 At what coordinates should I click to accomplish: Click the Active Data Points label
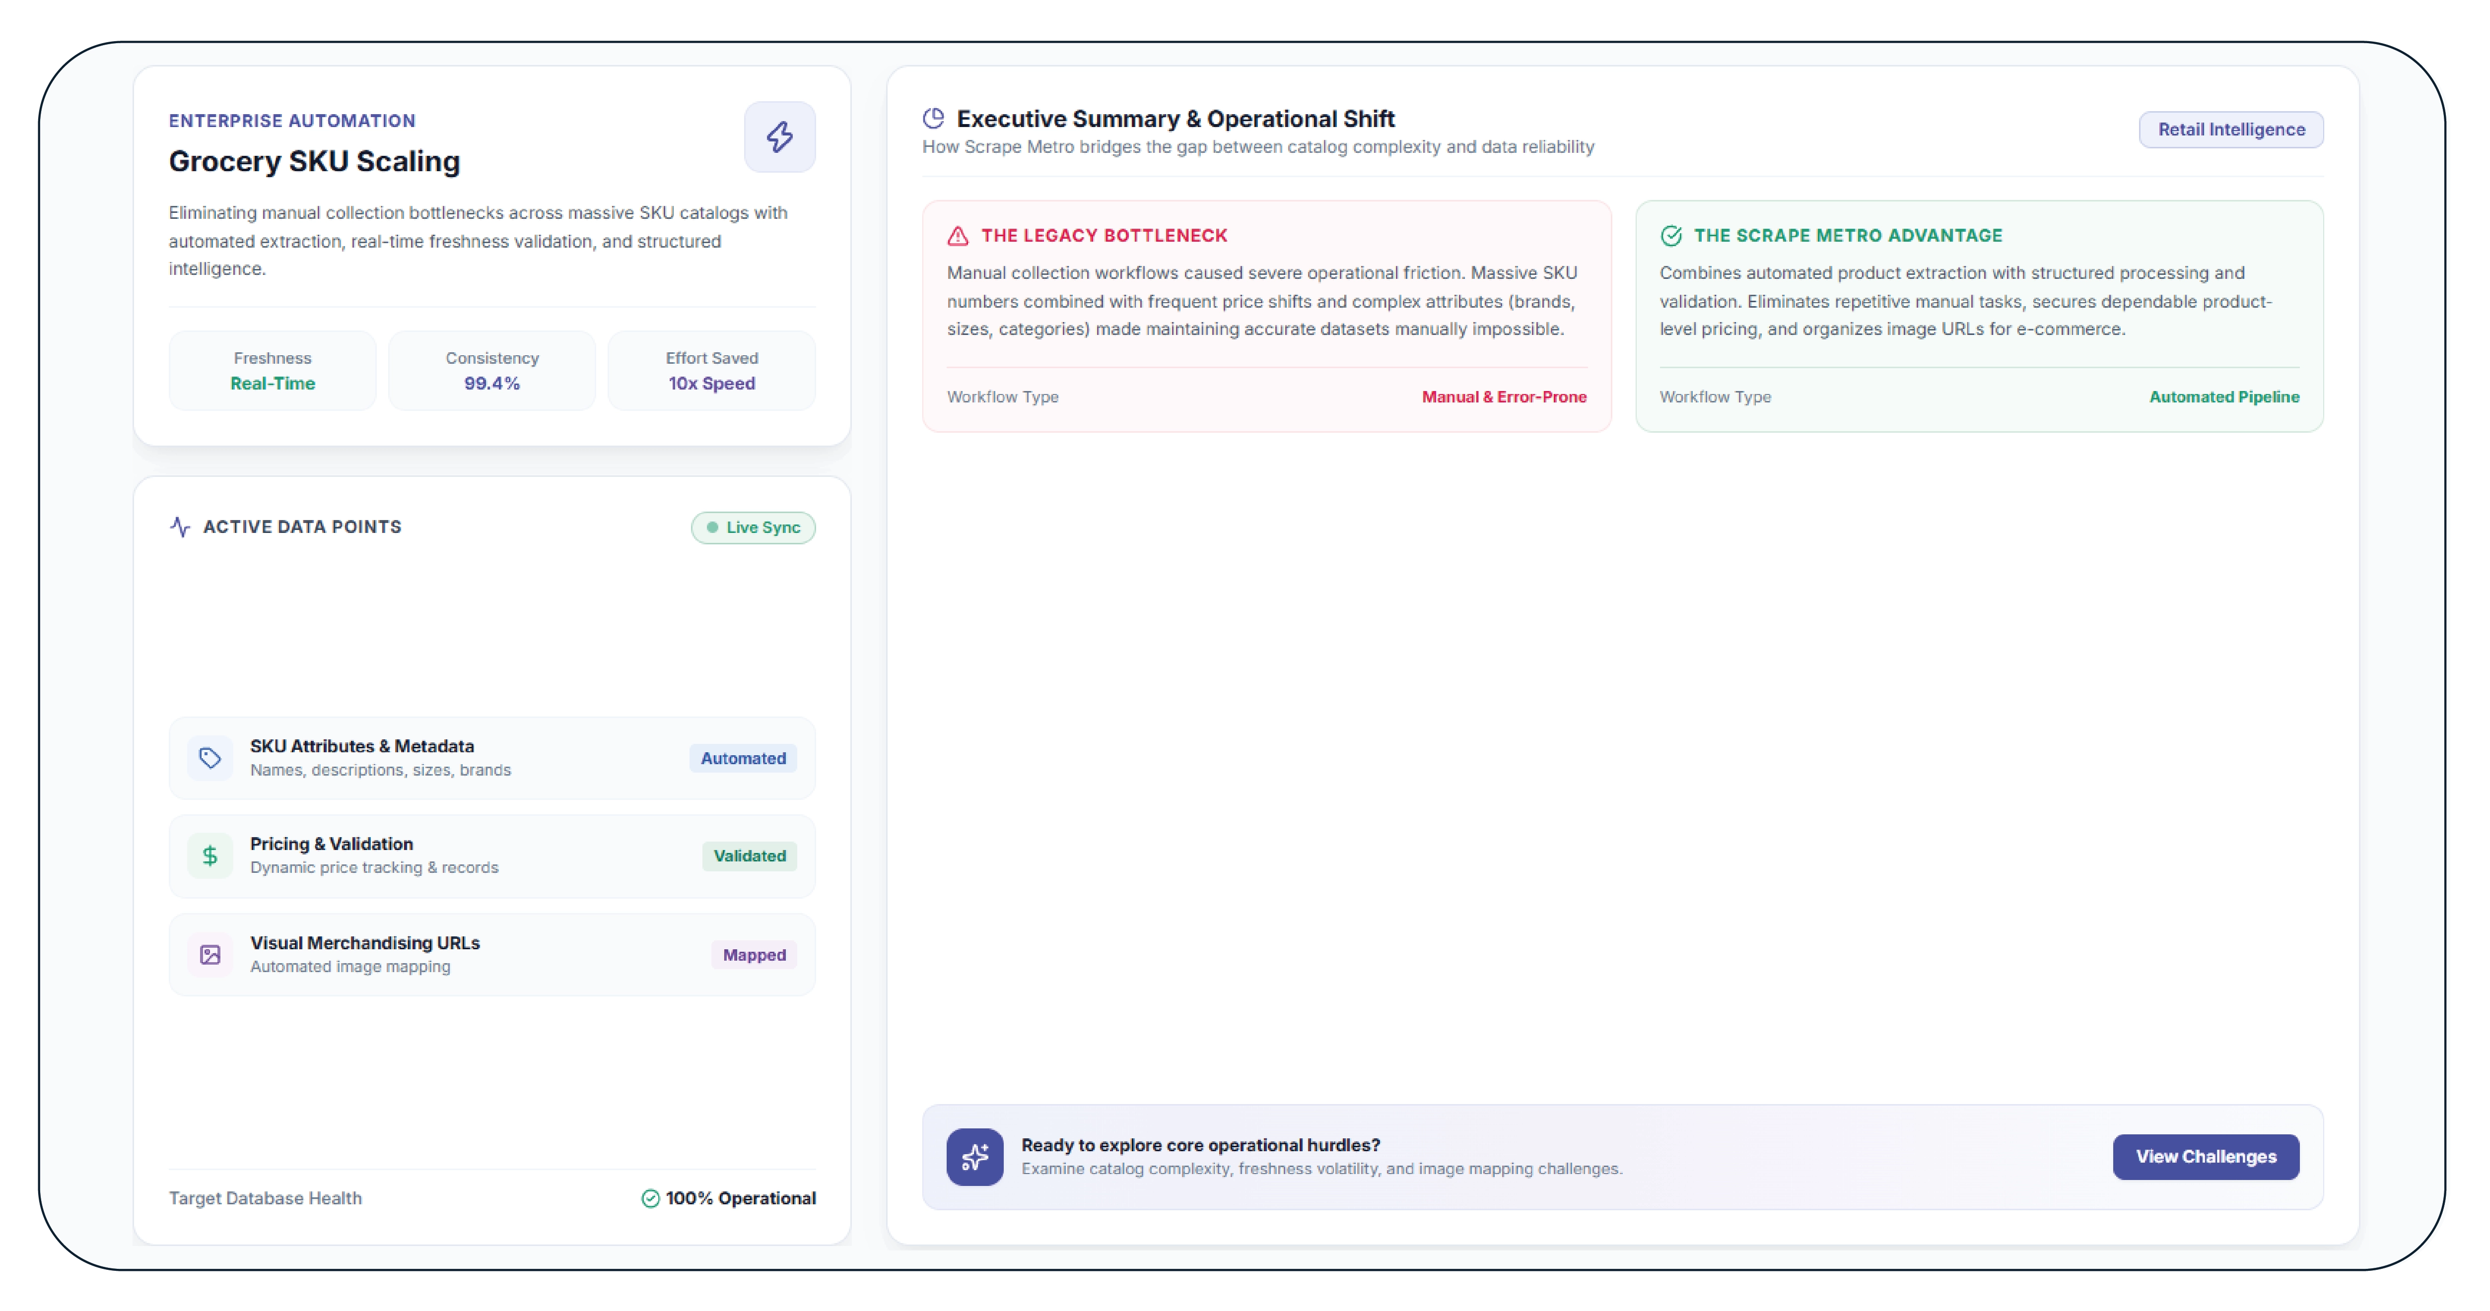pos(302,526)
